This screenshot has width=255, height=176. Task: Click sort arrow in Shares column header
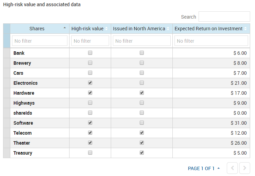pyautogui.click(x=65, y=29)
